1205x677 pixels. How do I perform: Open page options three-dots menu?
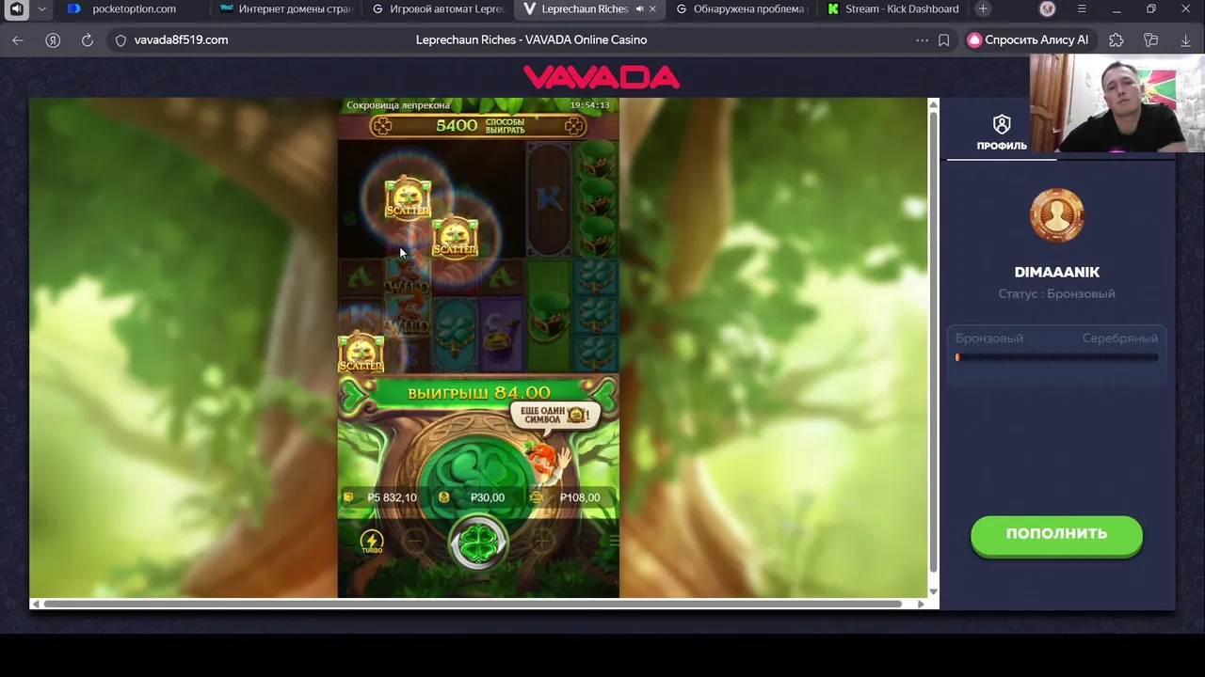click(922, 40)
